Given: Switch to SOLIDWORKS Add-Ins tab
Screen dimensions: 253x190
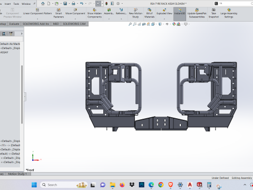Looking at the screenshot, I should pos(36,24).
